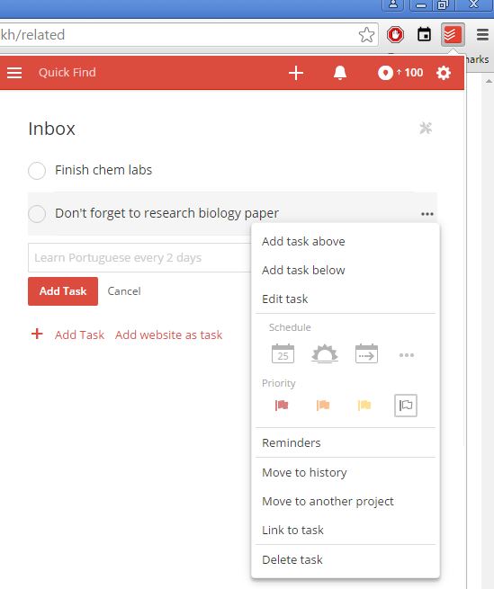Screen dimensions: 494x589
Task: Set priority 3 yellow flag
Action: [364, 405]
